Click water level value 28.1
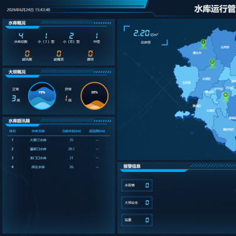This screenshot has height=236, width=236. point(72,149)
